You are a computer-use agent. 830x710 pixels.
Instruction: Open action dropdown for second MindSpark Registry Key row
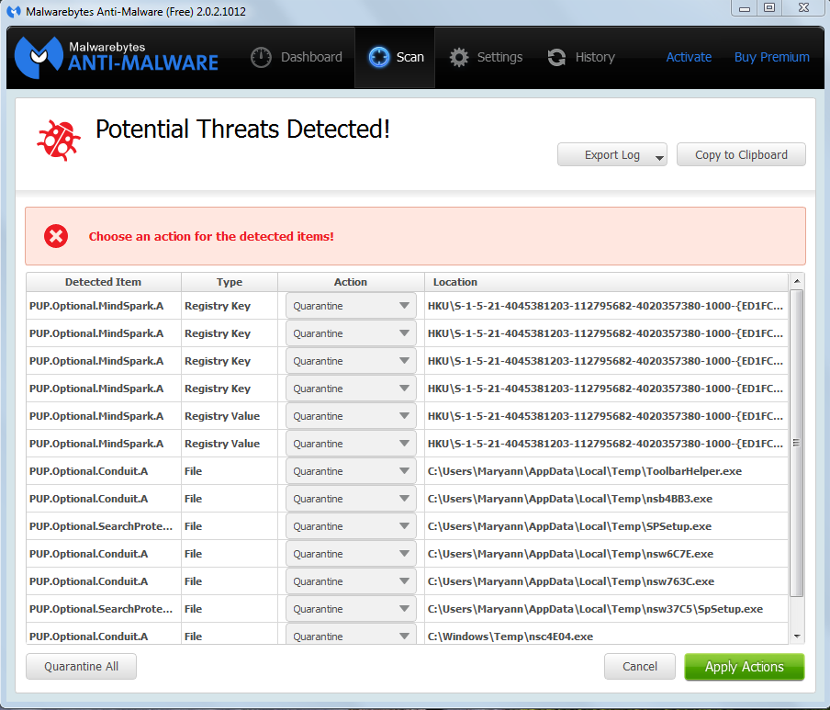[x=351, y=333]
